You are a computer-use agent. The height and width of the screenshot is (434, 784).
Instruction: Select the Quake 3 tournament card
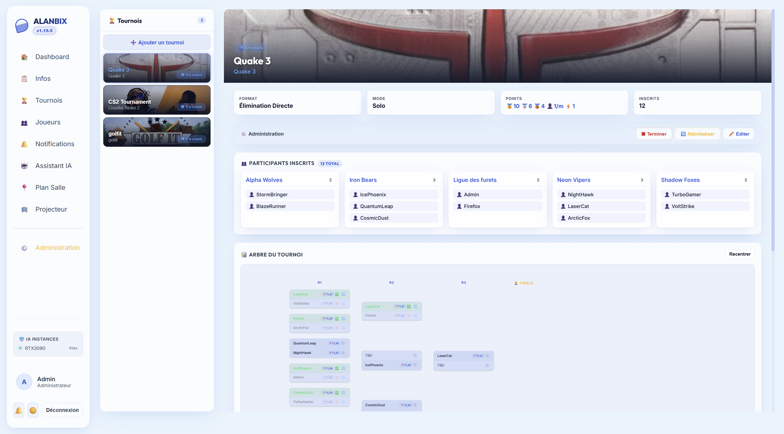157,68
